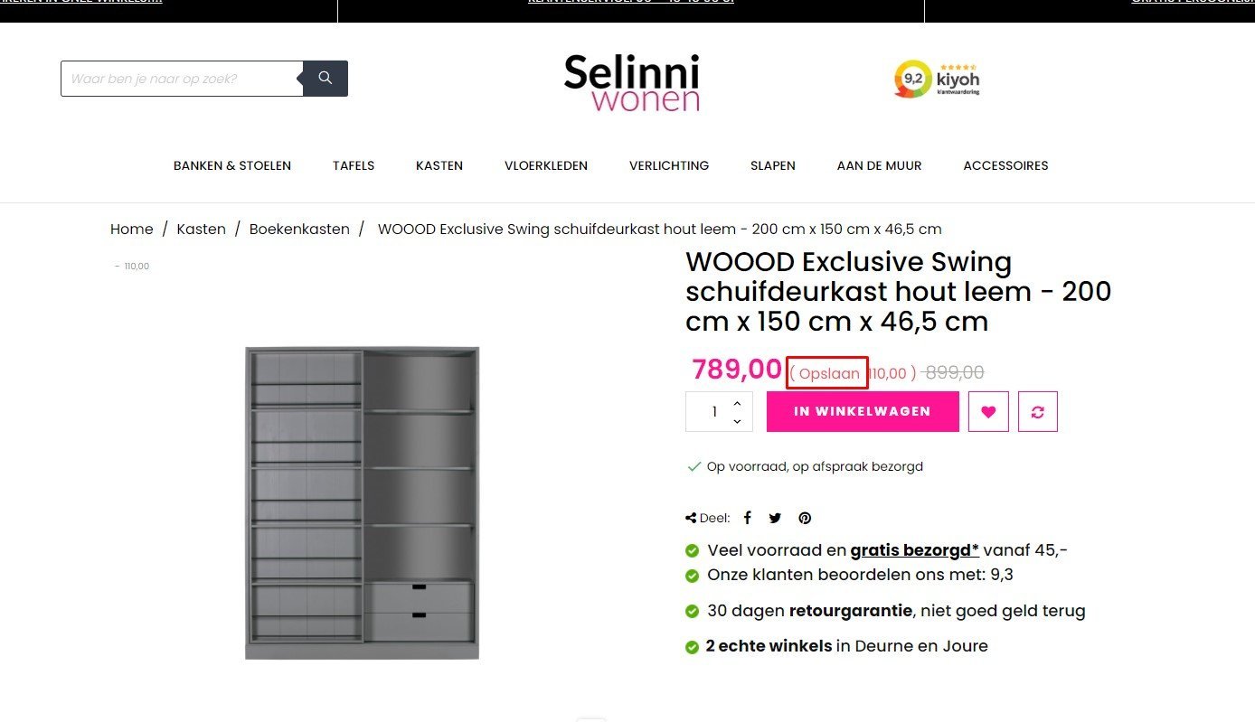
Task: Increase quantity with the up arrow
Action: 737,403
